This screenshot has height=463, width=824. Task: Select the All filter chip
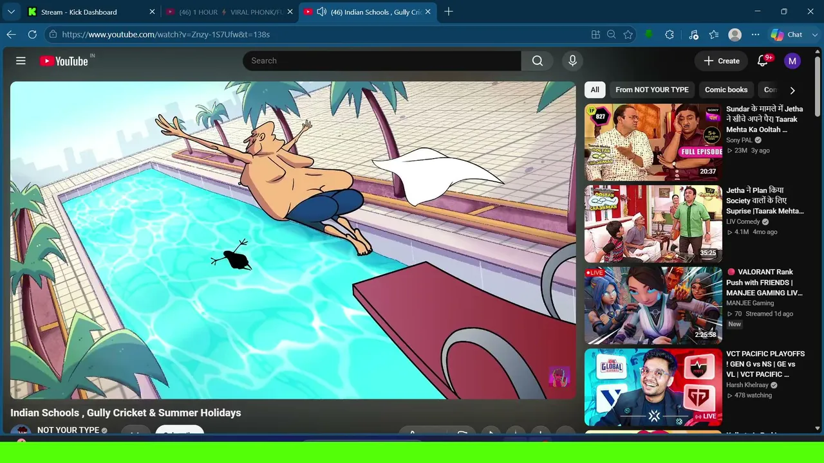[595, 90]
